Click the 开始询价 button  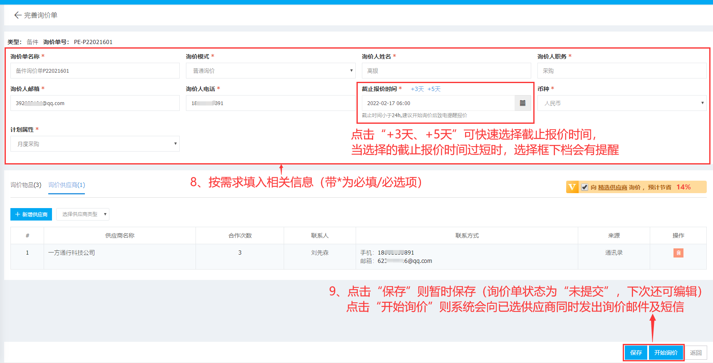click(666, 353)
